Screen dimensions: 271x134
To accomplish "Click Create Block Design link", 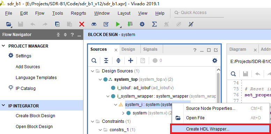I will 35,116.
